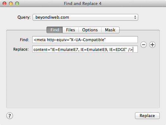Focus the Find text field with meta http-equiv

85,40
